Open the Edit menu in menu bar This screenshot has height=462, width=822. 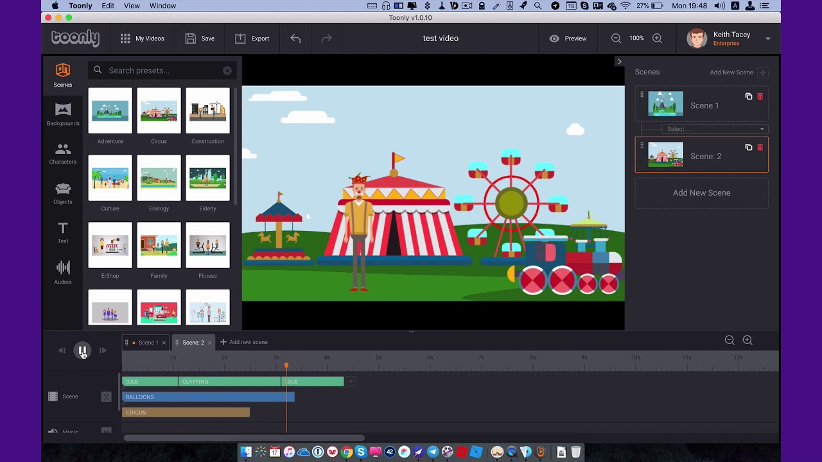[108, 6]
